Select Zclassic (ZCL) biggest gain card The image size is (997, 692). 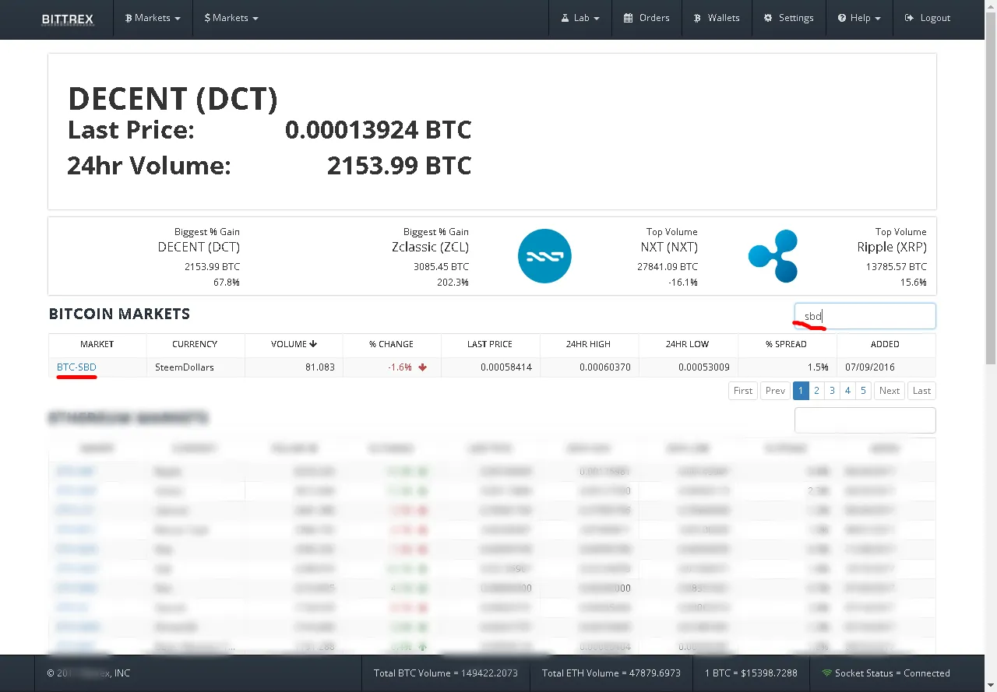pos(430,257)
